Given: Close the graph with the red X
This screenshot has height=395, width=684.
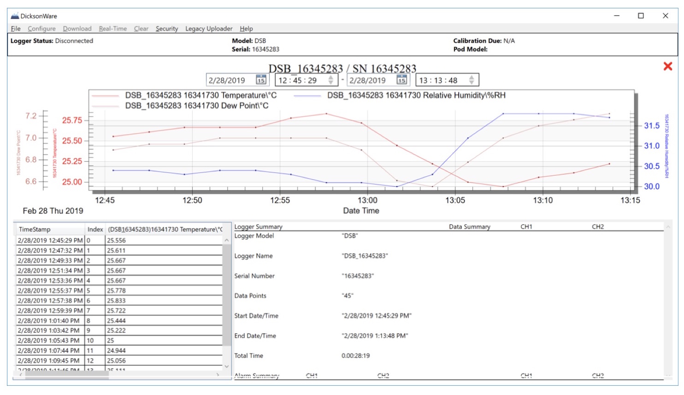Looking at the screenshot, I should click(667, 66).
